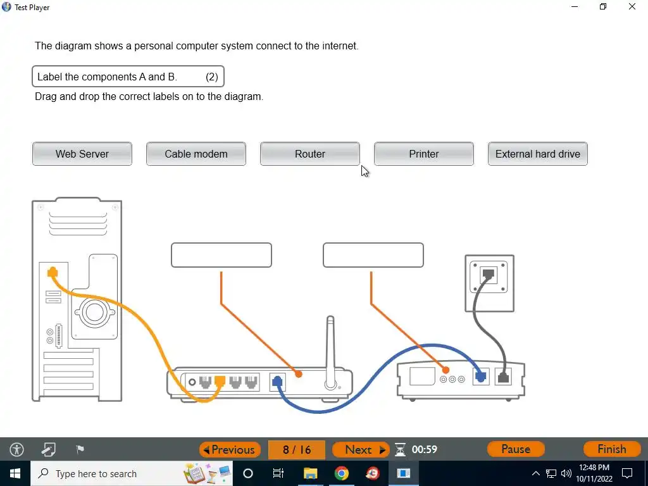Go to Previous question
Image resolution: width=648 pixels, height=486 pixels.
(x=230, y=450)
